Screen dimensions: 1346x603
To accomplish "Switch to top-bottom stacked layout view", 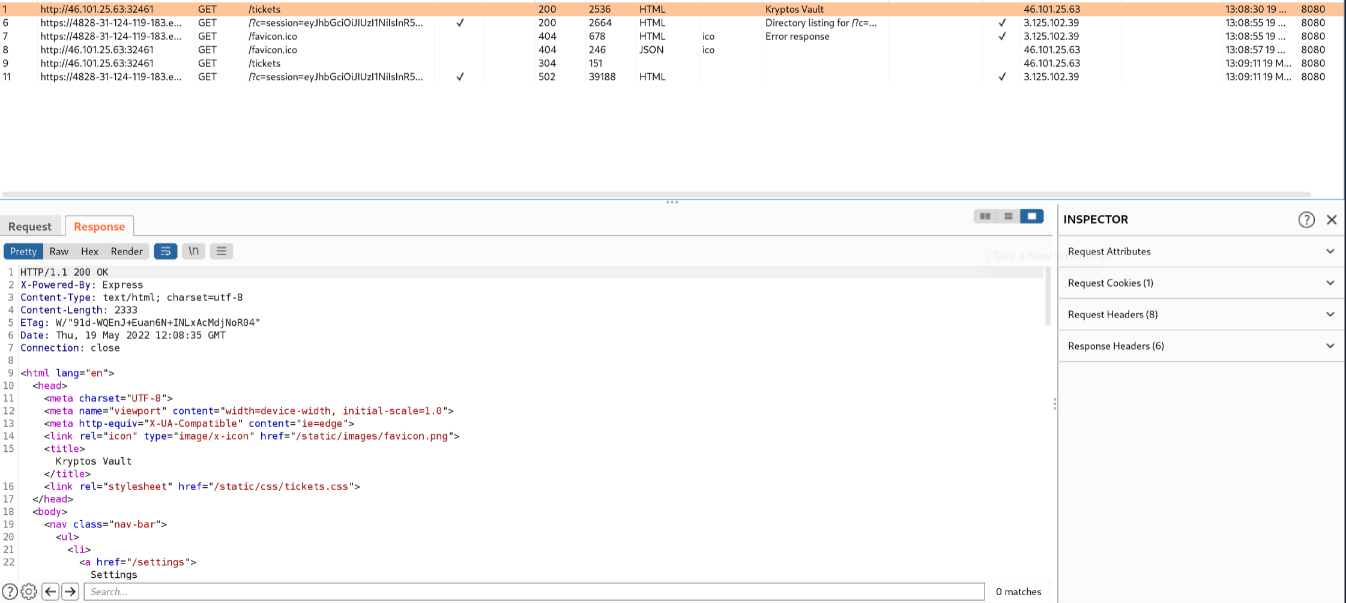I will (1009, 217).
